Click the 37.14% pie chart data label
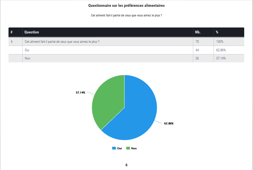This screenshot has width=253, height=170. [80, 93]
